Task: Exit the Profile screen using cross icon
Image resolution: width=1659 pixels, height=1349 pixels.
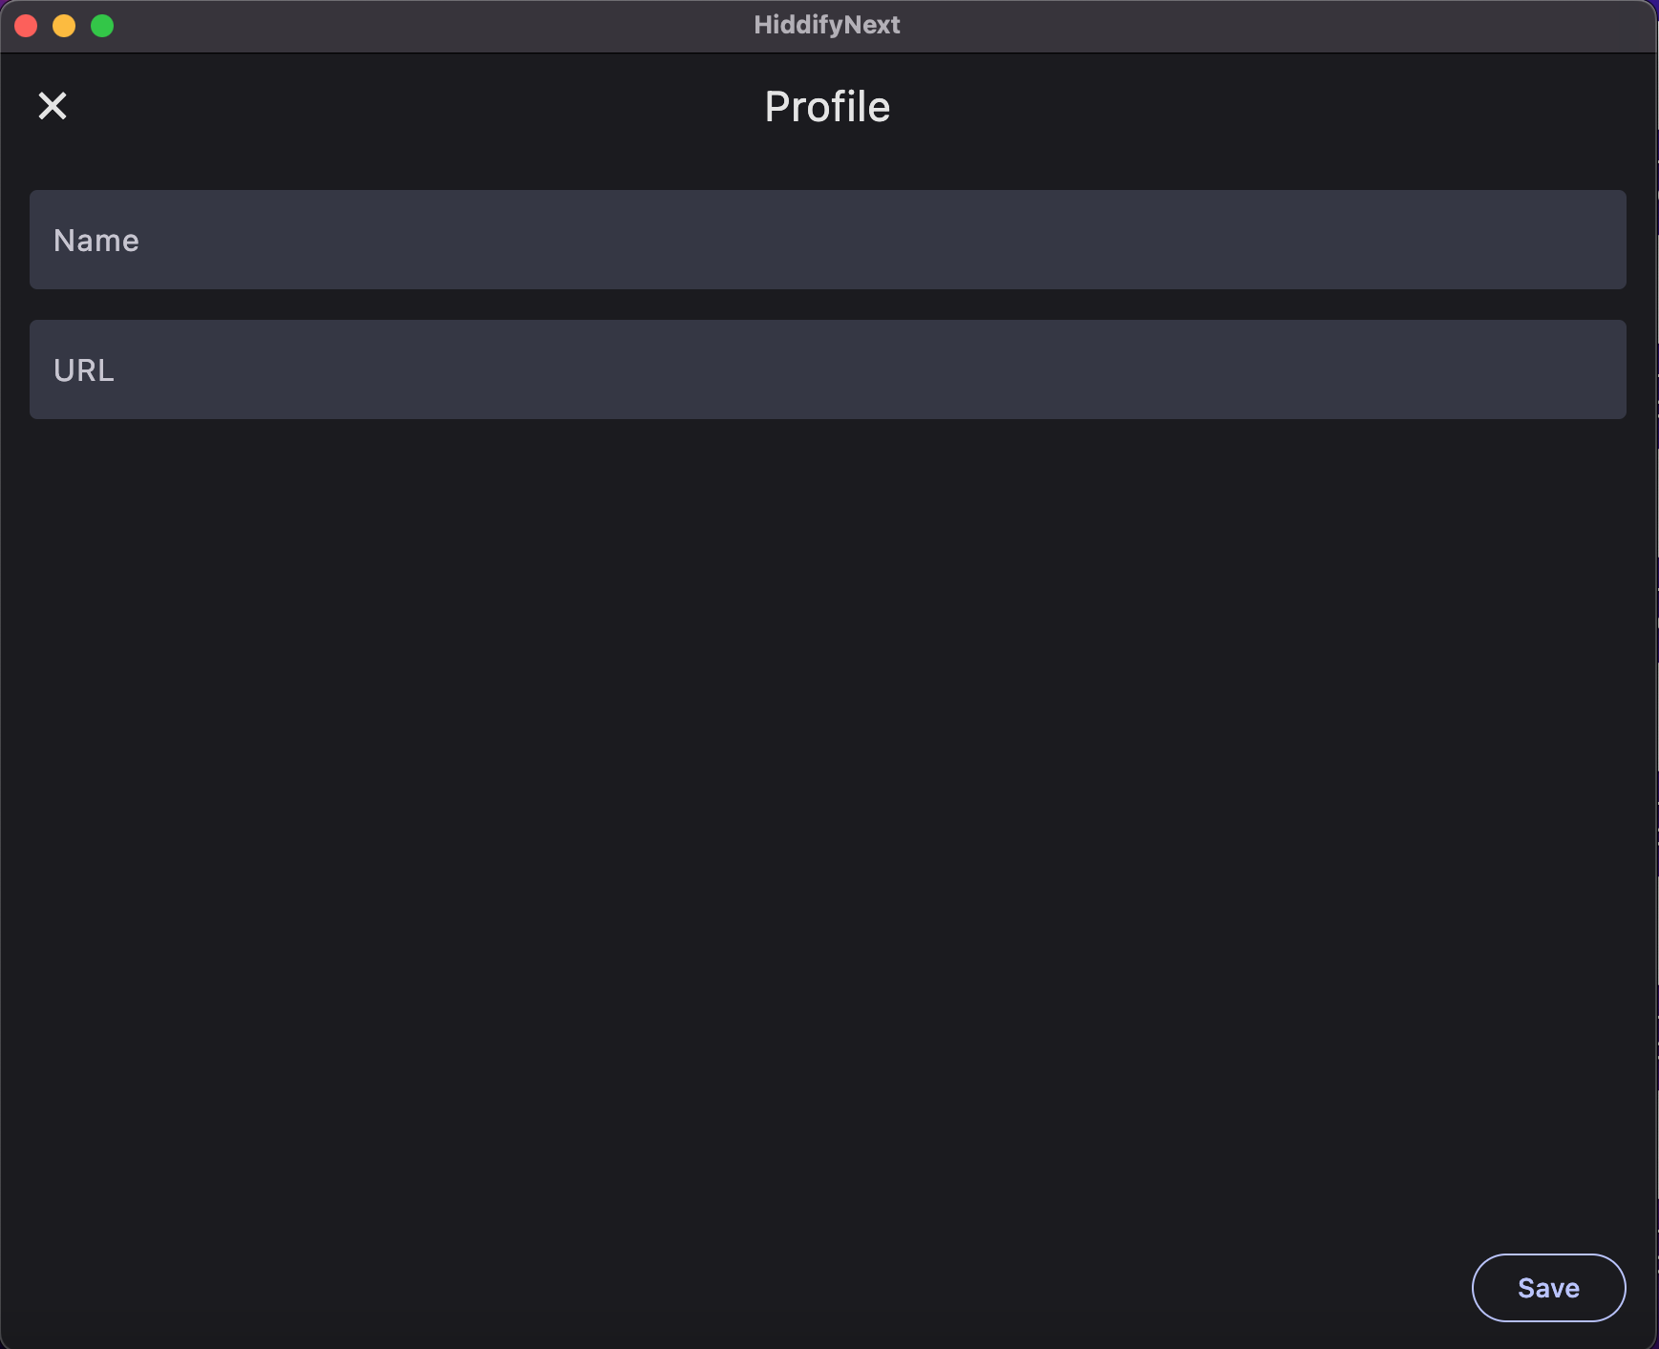Action: 53,106
